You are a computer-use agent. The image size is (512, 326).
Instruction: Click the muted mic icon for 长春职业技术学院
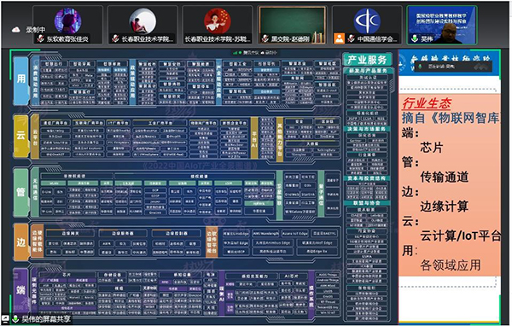click(x=115, y=39)
